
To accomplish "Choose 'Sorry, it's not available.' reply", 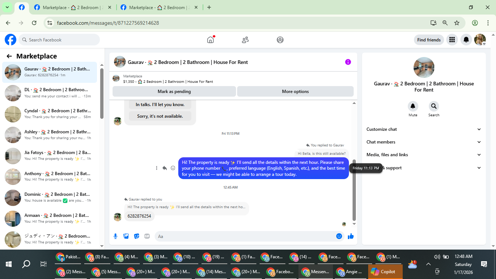I will click(x=160, y=116).
